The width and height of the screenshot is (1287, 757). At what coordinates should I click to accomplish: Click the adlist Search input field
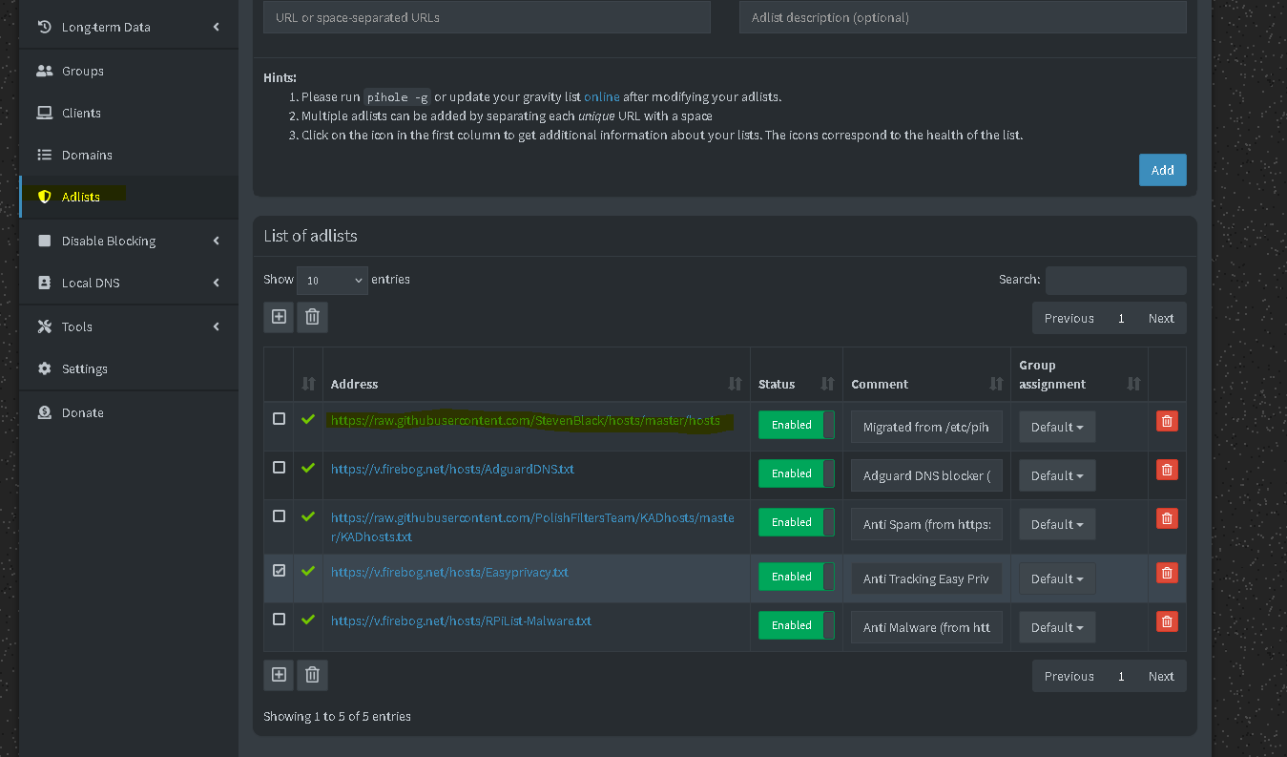[1115, 280]
